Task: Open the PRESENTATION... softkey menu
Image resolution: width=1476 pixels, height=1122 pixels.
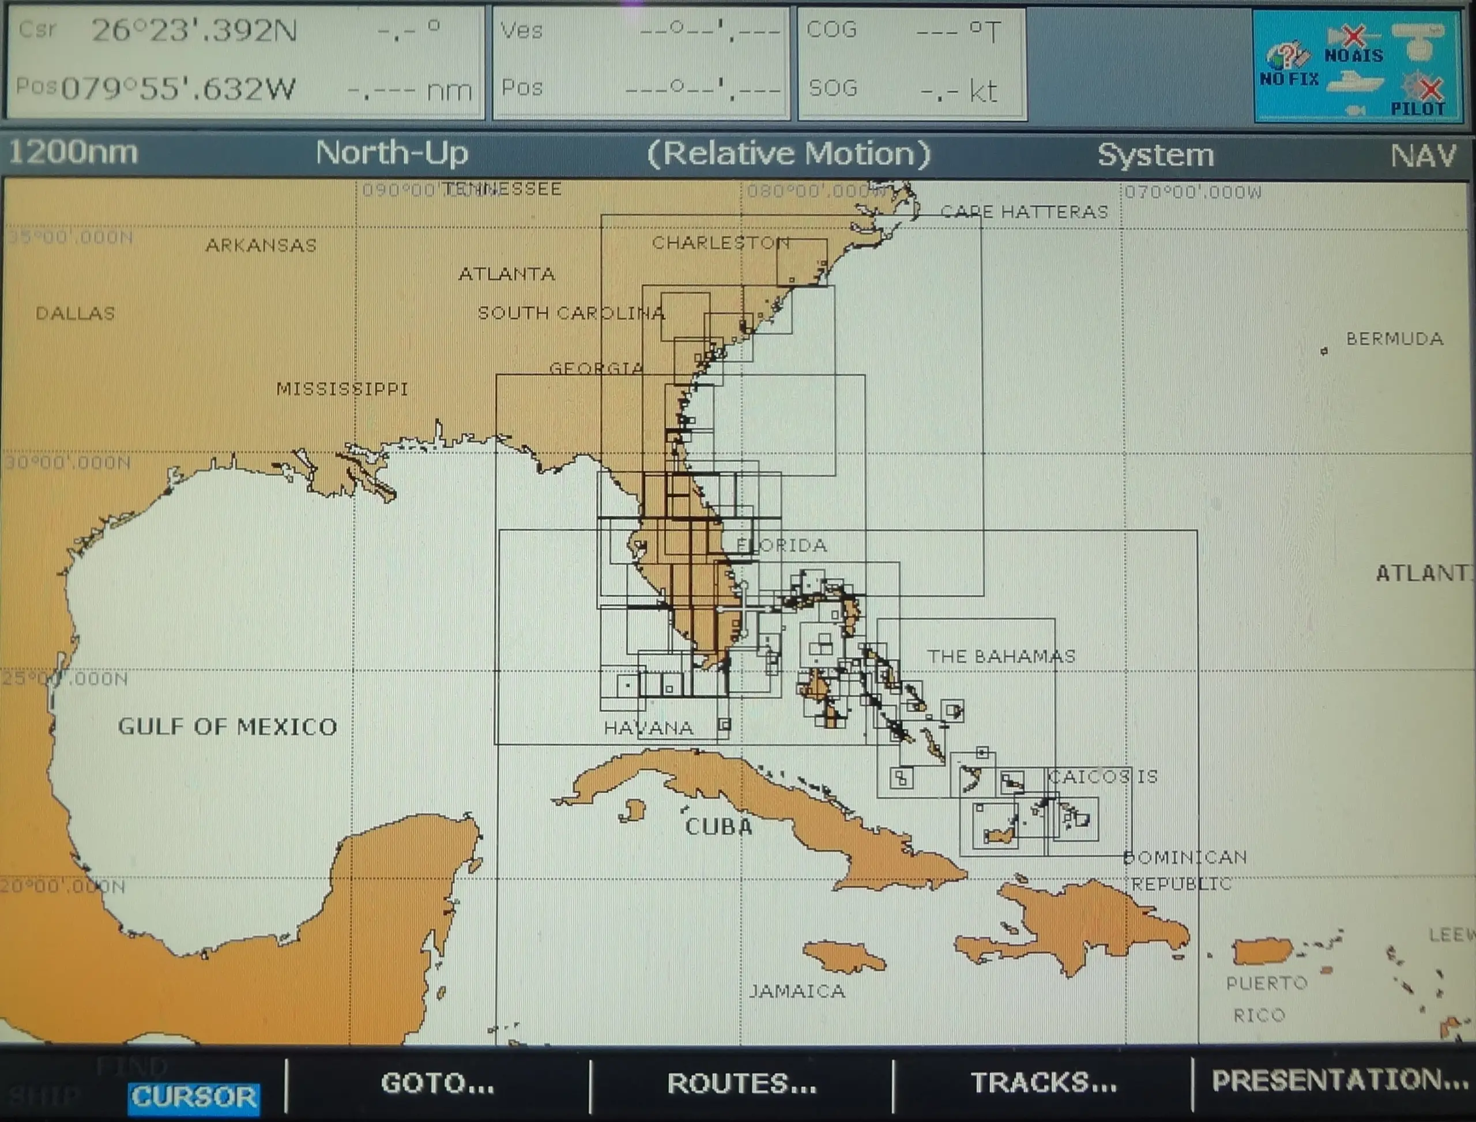Action: point(1338,1080)
